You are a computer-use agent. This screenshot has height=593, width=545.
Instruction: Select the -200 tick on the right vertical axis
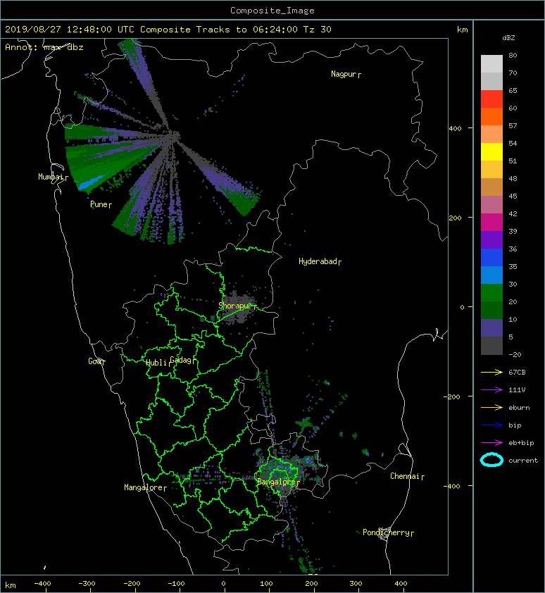[453, 397]
